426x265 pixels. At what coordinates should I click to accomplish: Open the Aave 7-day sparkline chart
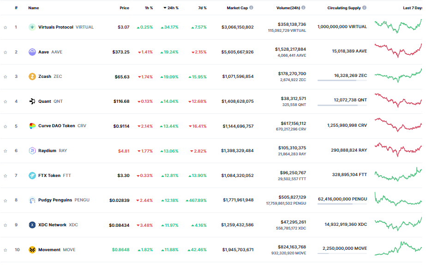tap(398, 51)
